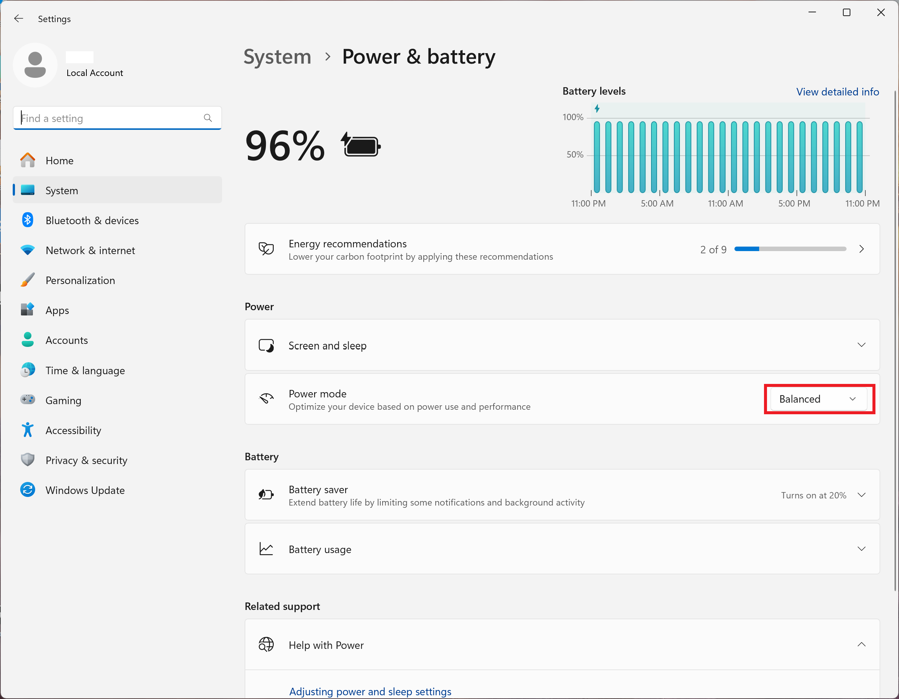This screenshot has height=699, width=899.
Task: Expand the Screen and sleep section
Action: point(861,345)
